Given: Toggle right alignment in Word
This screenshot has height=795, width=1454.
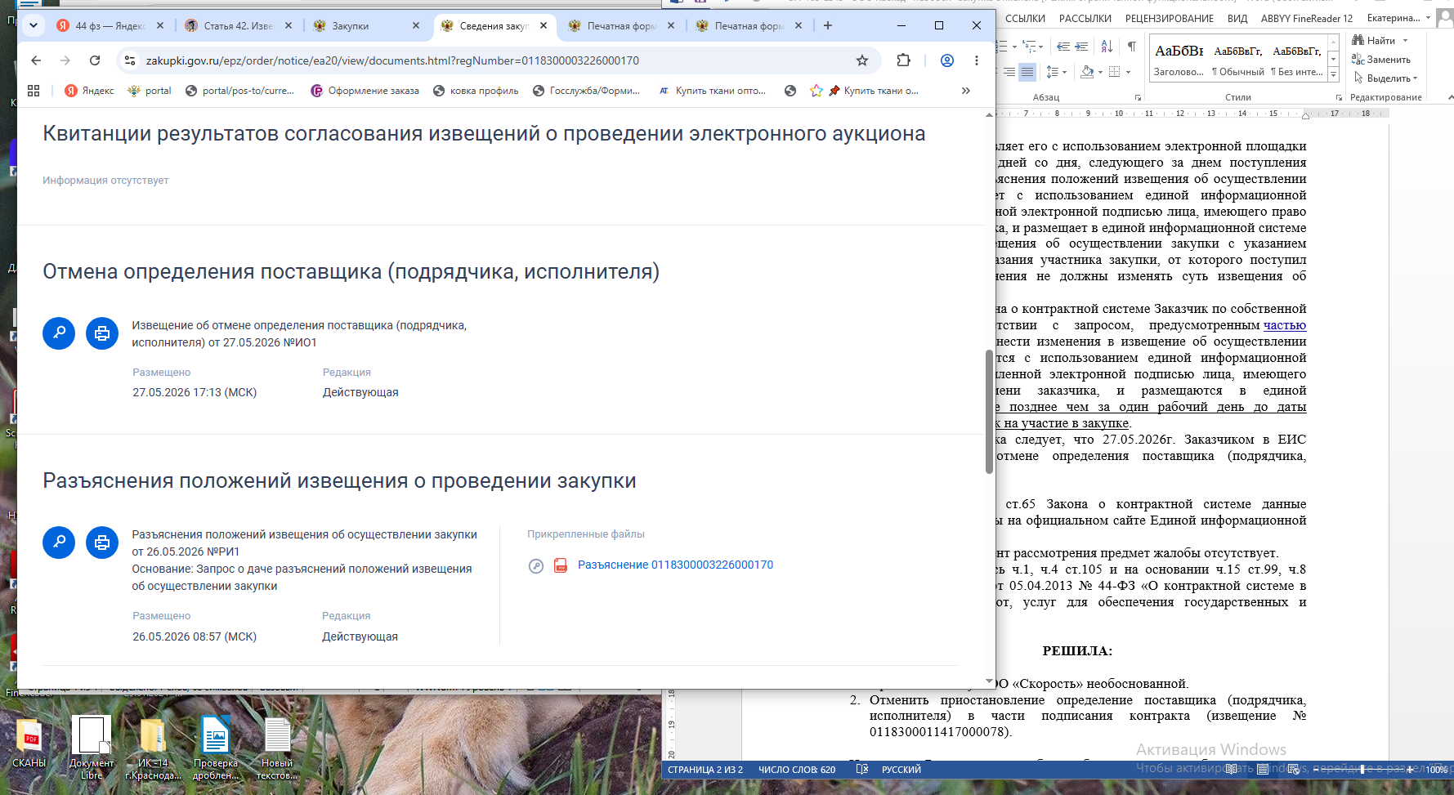Looking at the screenshot, I should [1009, 72].
